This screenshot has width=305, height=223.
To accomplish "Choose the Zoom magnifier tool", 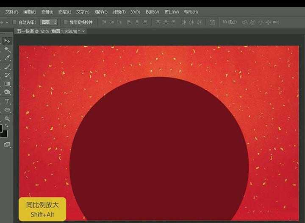I will point(7,119).
